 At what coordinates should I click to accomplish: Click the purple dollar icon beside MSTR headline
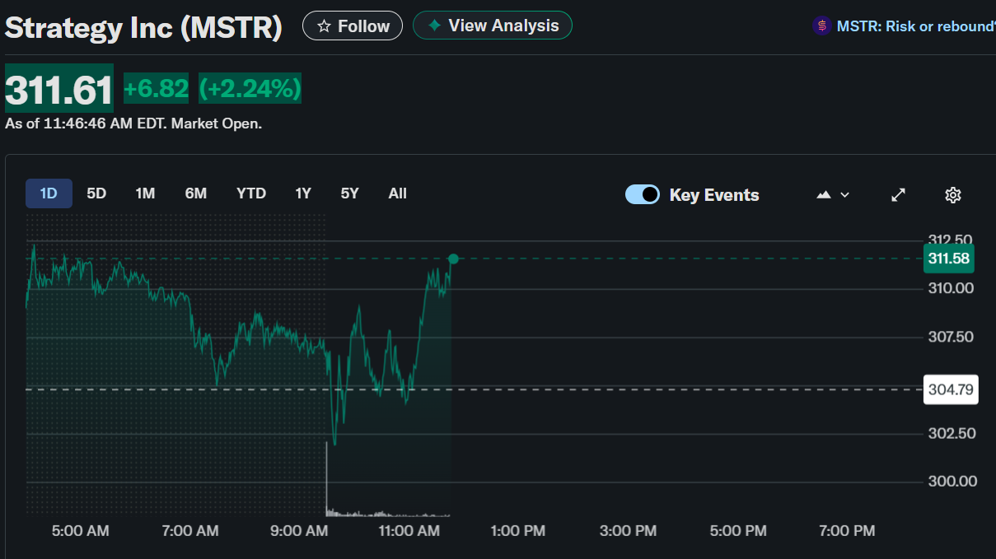coord(821,26)
